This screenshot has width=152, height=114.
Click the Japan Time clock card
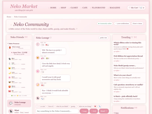[19, 53]
